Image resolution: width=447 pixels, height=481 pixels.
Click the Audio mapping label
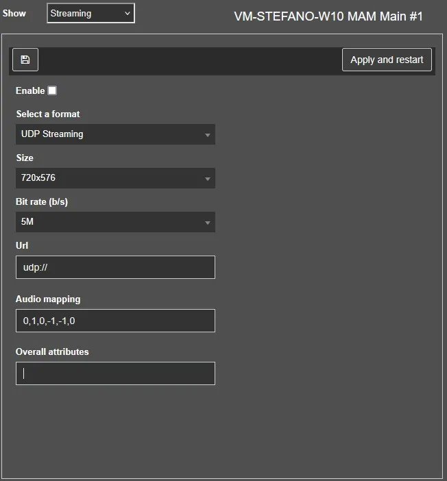click(48, 299)
